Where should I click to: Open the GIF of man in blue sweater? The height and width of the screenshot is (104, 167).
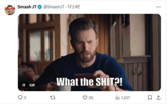click(89, 52)
